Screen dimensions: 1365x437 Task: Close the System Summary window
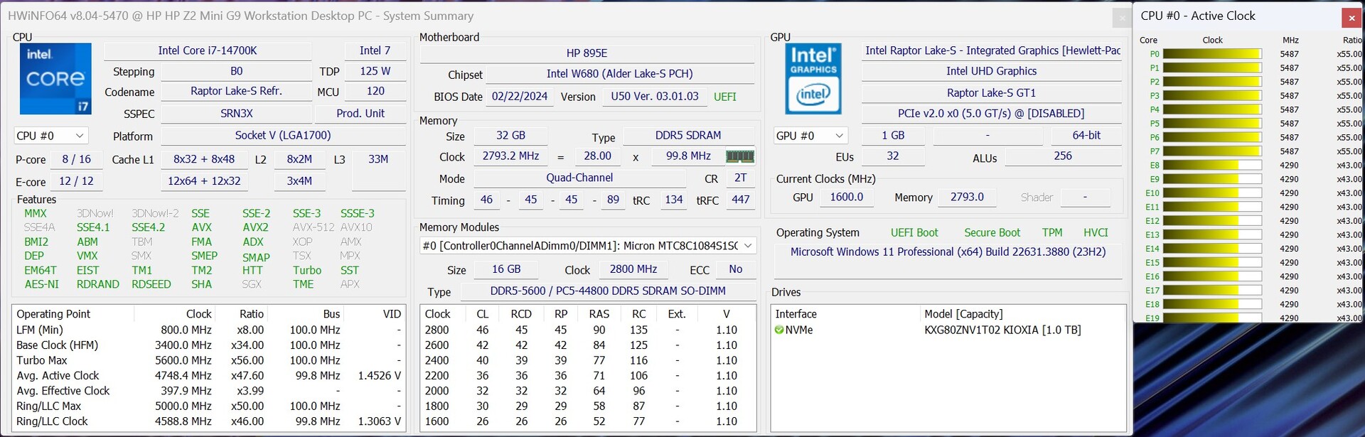1122,18
